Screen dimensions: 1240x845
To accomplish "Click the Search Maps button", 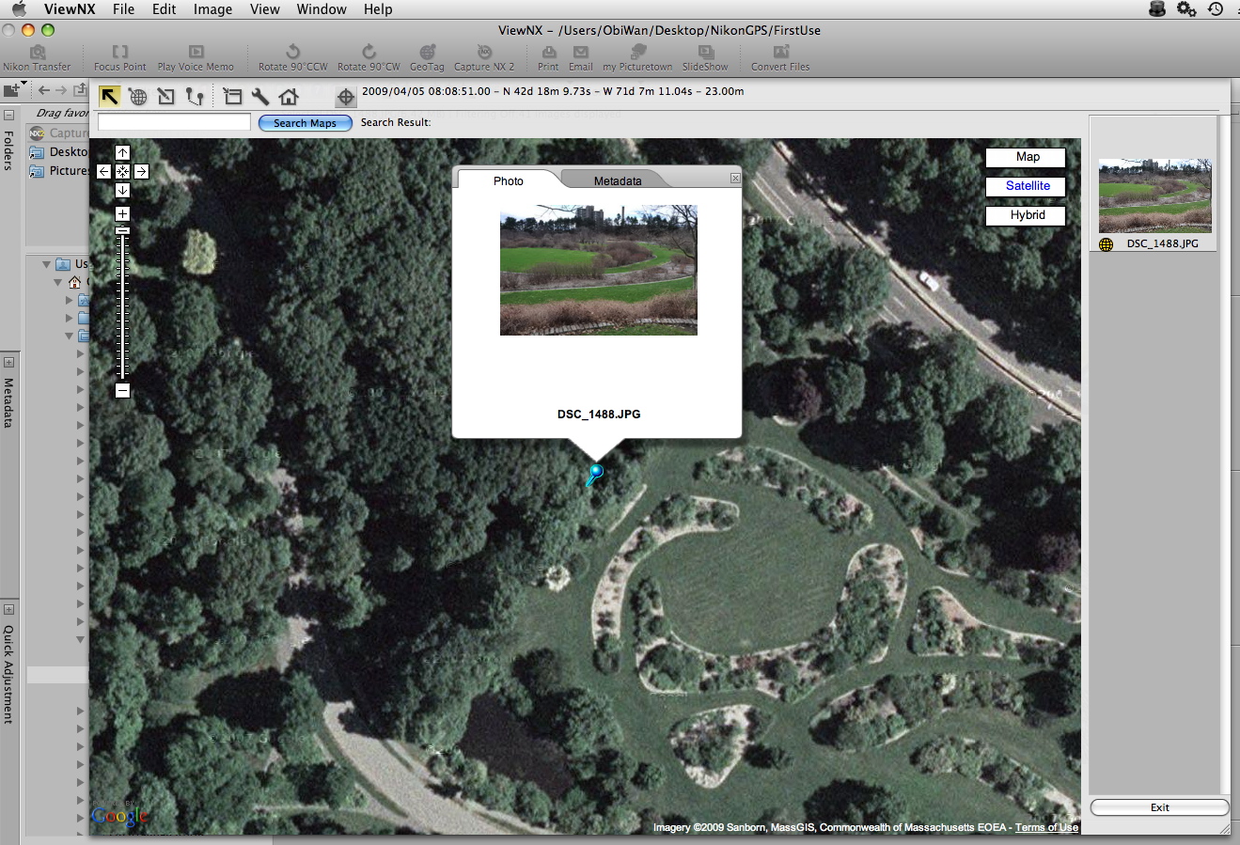I will click(x=305, y=123).
